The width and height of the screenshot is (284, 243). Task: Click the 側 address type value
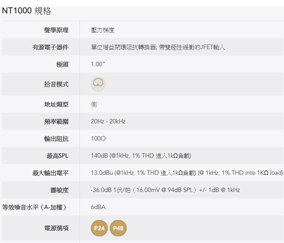click(x=94, y=104)
